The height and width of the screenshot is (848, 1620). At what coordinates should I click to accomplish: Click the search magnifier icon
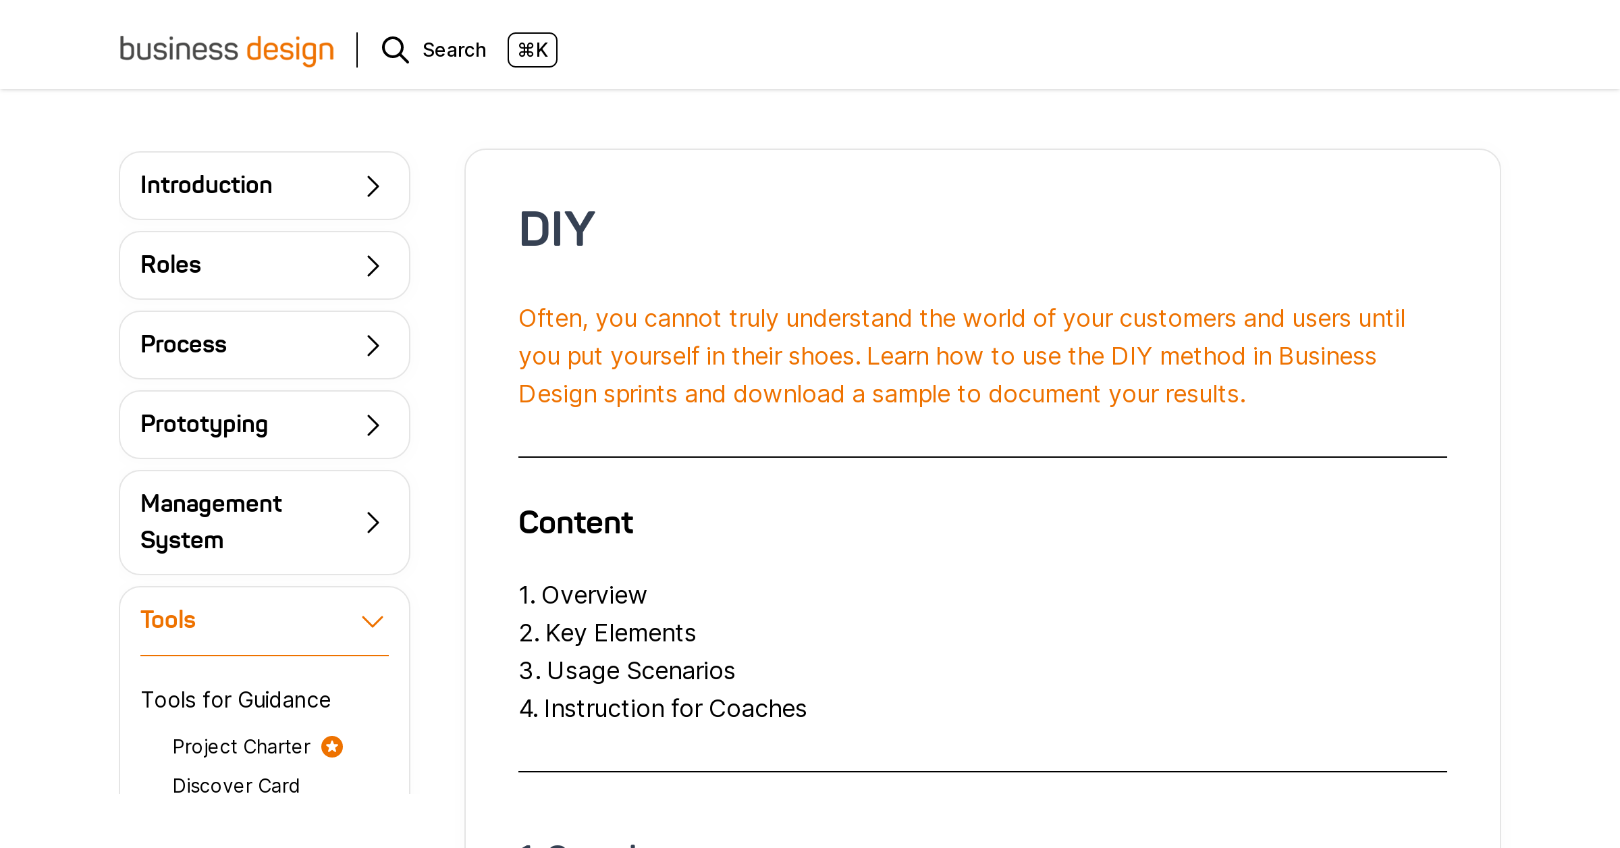395,50
